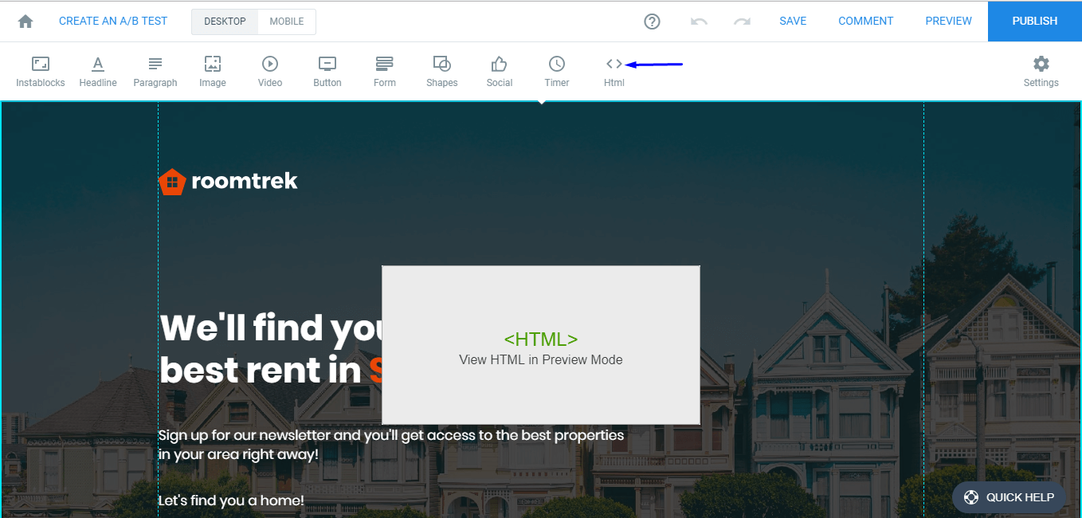
Task: Go to the home dashboard icon
Action: pyautogui.click(x=25, y=22)
